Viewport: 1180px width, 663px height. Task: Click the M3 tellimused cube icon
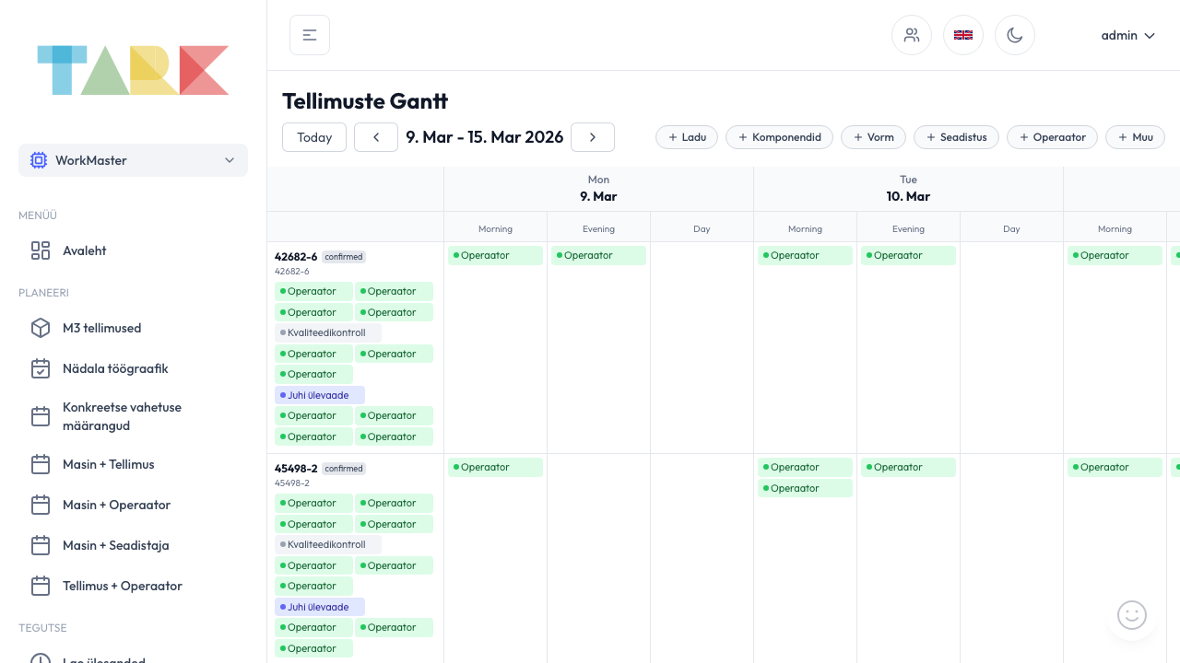click(x=41, y=327)
